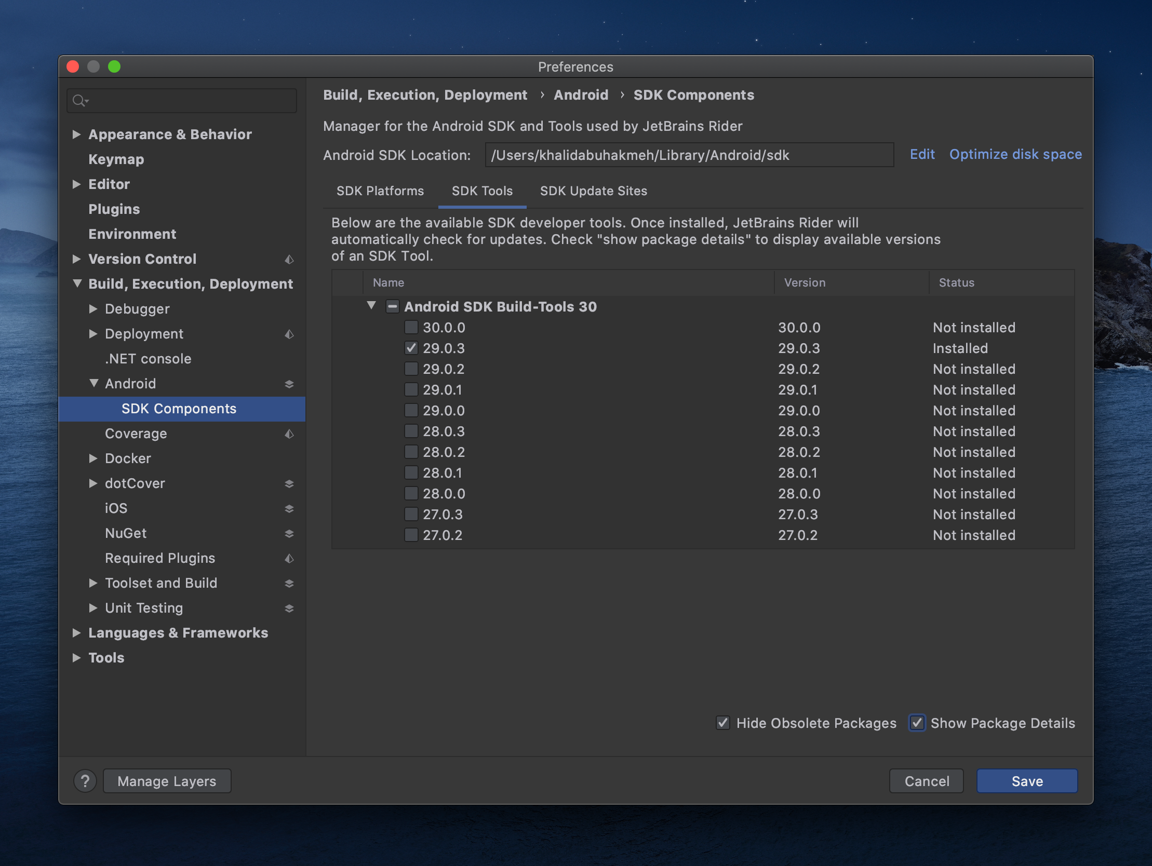The width and height of the screenshot is (1152, 866).
Task: Collapse Android SDK Build-Tools 30 group
Action: 371,306
